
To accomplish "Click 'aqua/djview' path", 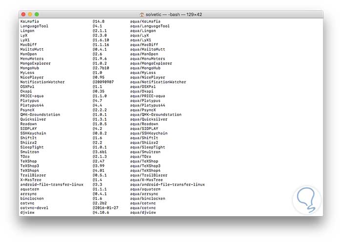I will coord(143,213).
